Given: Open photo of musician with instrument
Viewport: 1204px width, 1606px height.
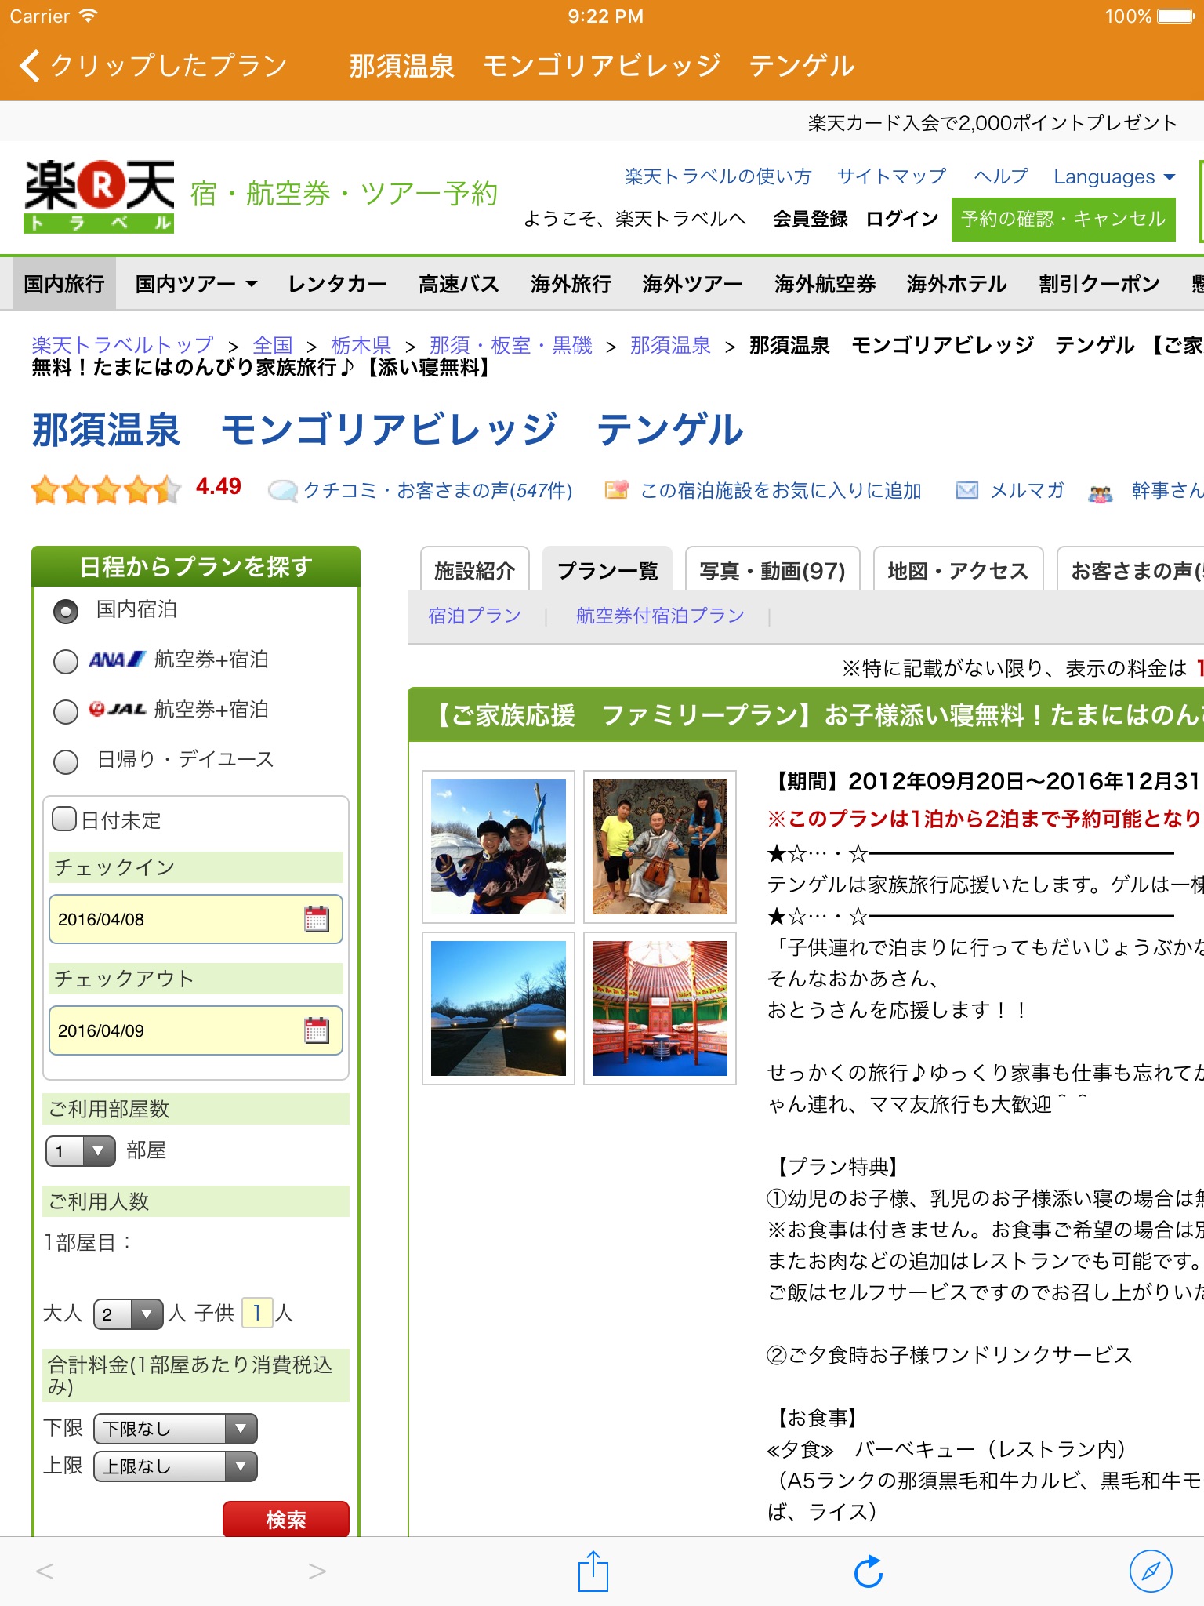Looking at the screenshot, I should 660,847.
